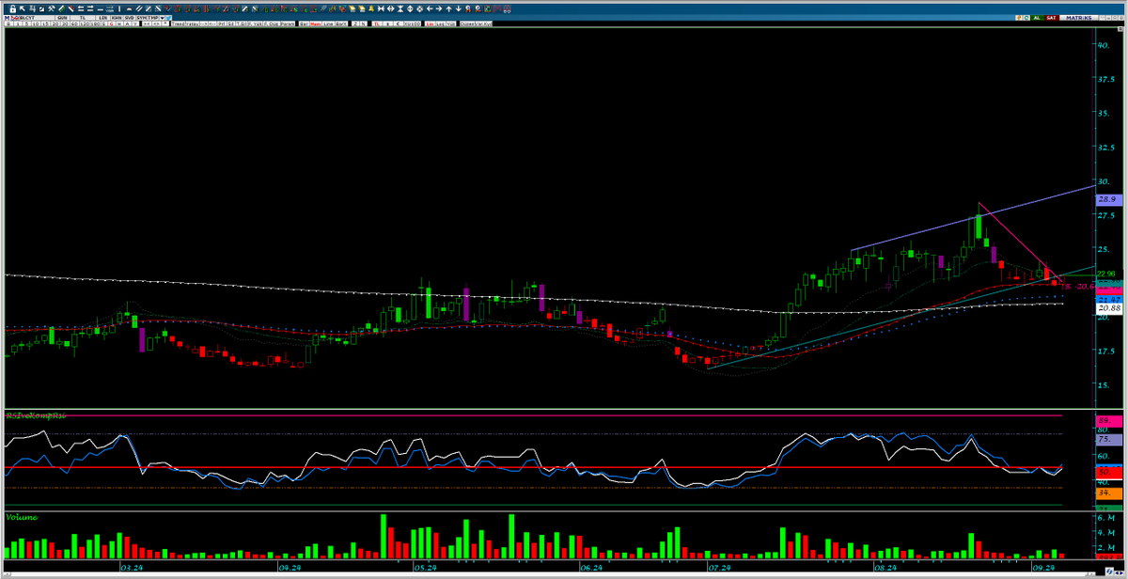Select the red G daily period button
Image resolution: width=1128 pixels, height=579 pixels.
pyautogui.click(x=111, y=23)
